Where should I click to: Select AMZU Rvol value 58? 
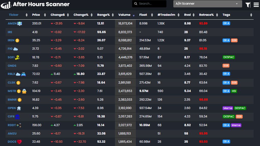tap(186, 134)
